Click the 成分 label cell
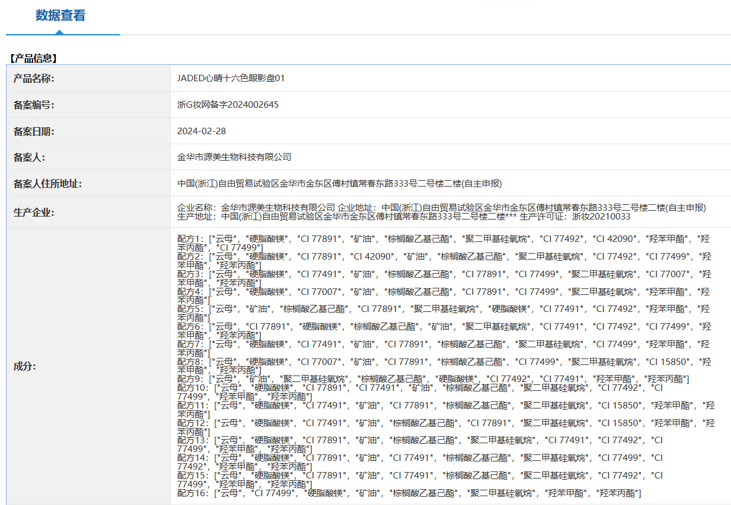 pyautogui.click(x=89, y=367)
